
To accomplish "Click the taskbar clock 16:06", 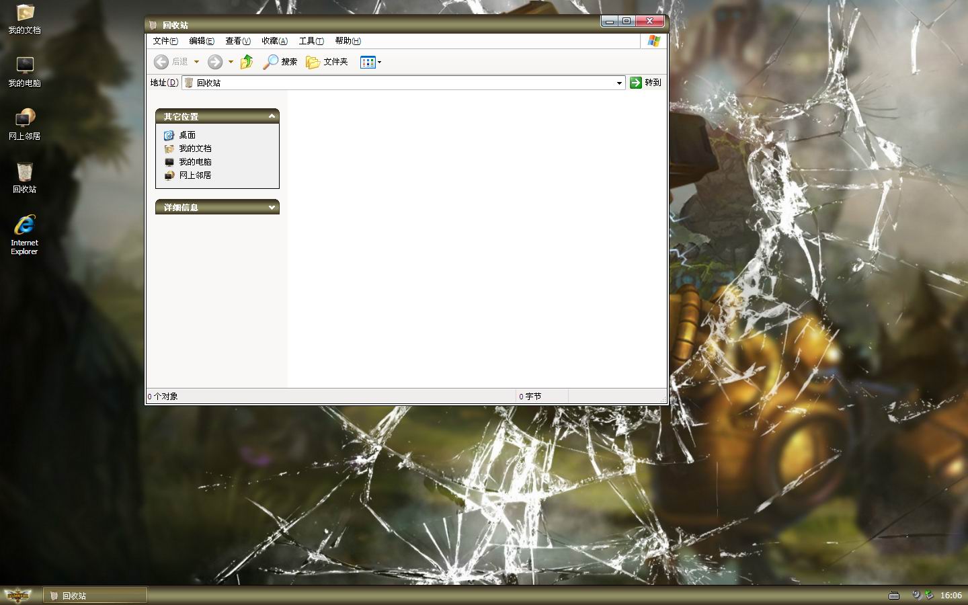I will [951, 595].
